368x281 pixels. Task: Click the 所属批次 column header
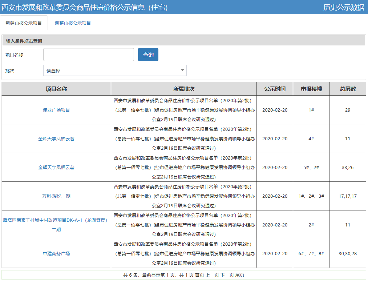[x=184, y=89]
